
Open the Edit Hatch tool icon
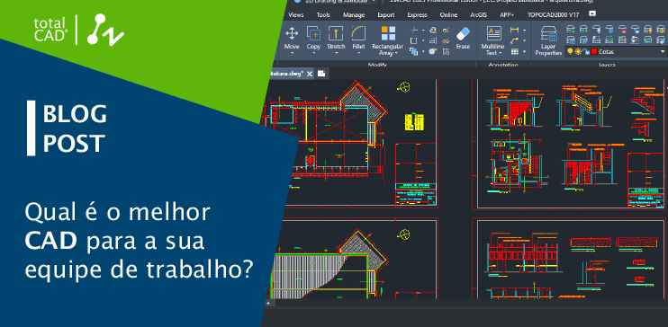(446, 52)
